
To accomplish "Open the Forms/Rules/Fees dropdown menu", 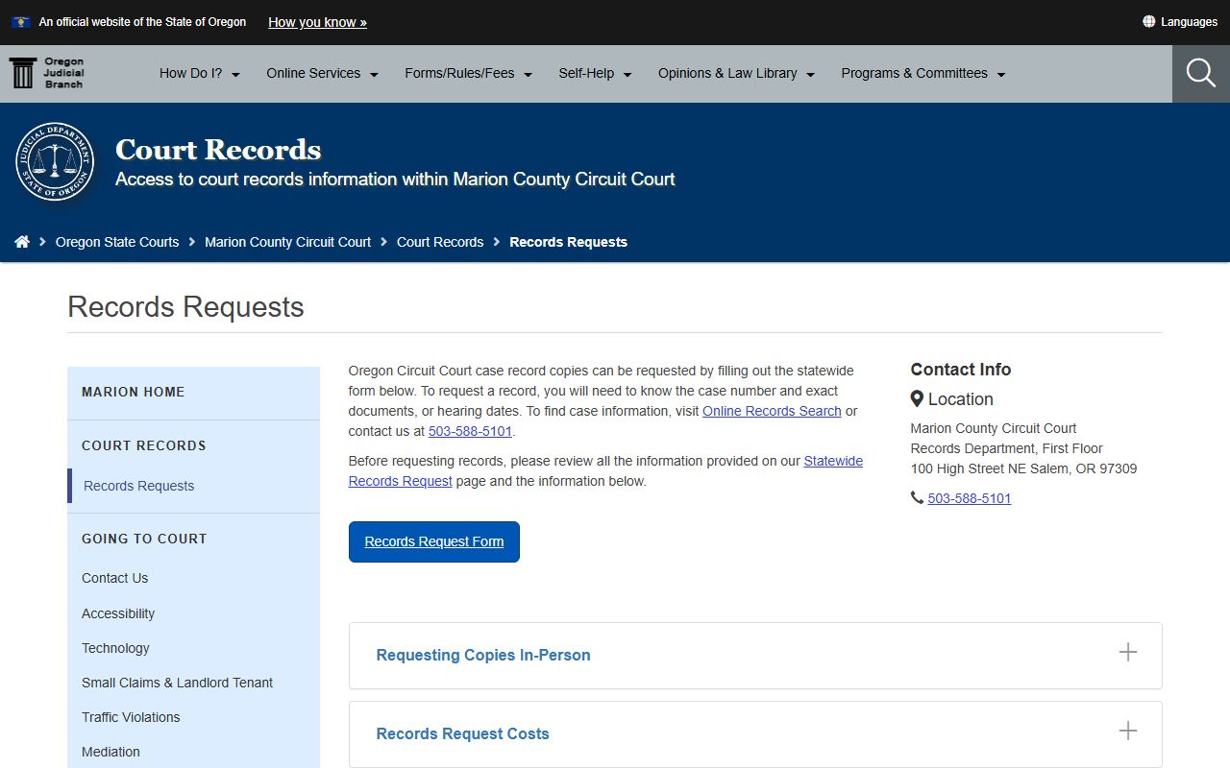I will (469, 73).
